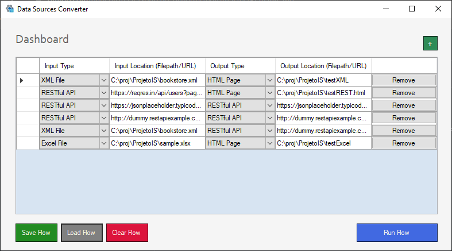Select the row header of the reqres.in row
Viewport: 452px width, 251px height.
[x=28, y=93]
